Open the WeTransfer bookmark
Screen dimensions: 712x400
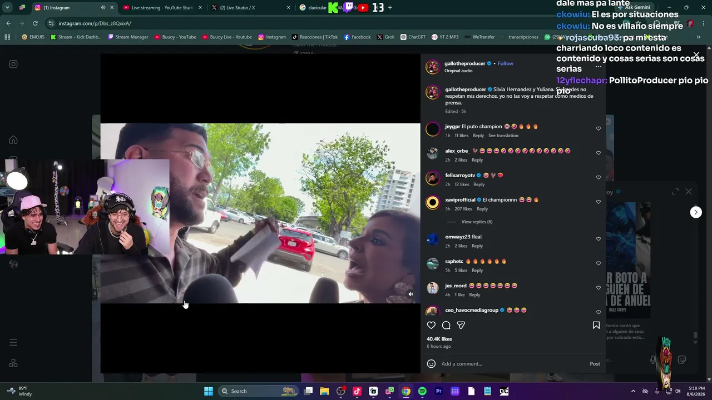click(x=479, y=37)
